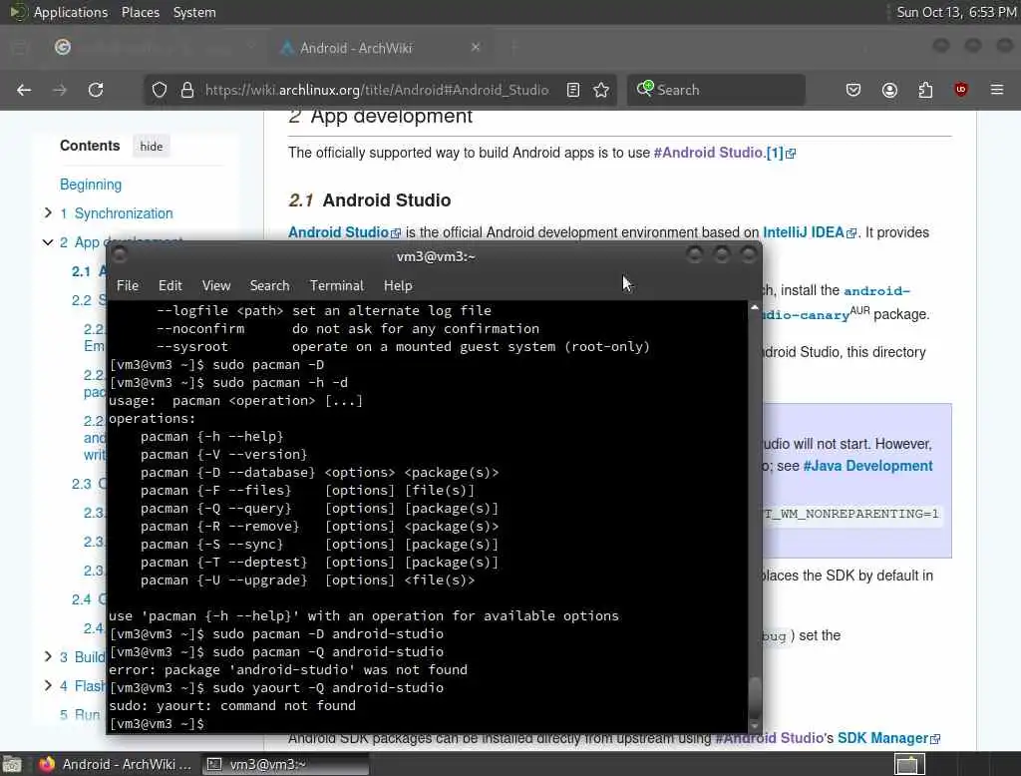Open Firefox account icon
This screenshot has width=1021, height=776.
tap(889, 90)
